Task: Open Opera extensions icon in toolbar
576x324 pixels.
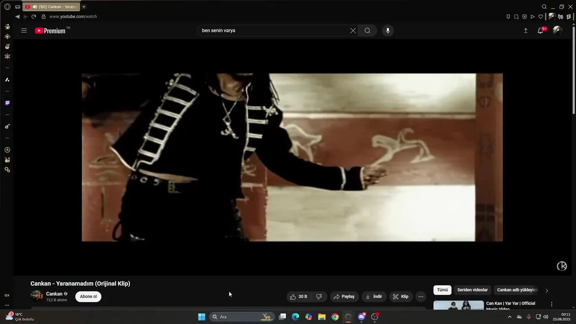Action: click(561, 17)
